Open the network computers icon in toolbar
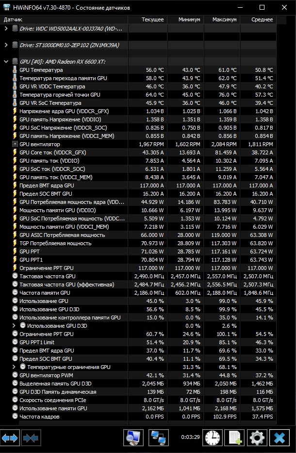Screen dimensions: 296x453 pos(159,438)
